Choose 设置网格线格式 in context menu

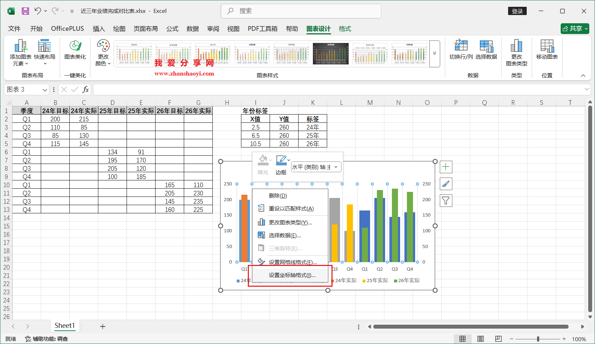[x=290, y=262]
